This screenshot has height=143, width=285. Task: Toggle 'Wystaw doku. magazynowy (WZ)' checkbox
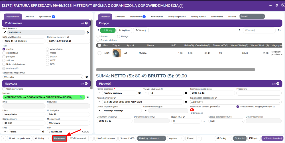click(x=238, y=107)
